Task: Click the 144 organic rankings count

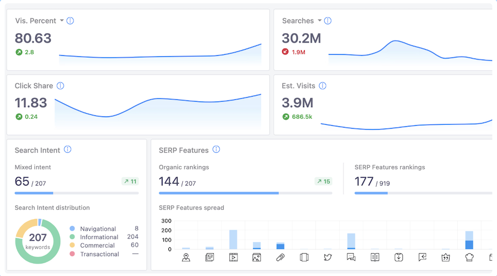Action: 169,182
